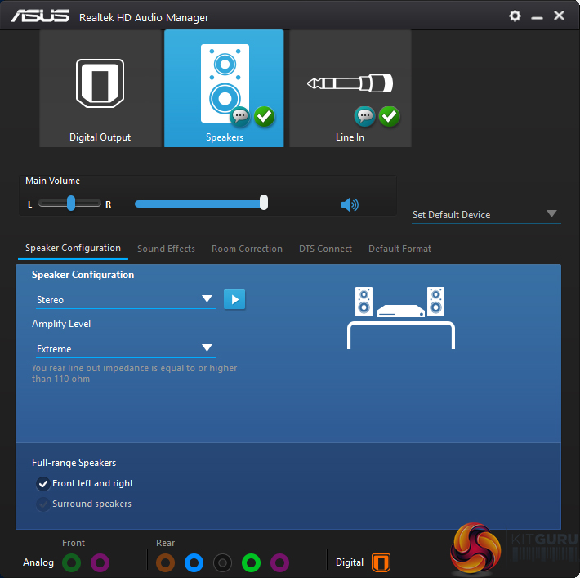Click the receiver in the stereo diagram
Image resolution: width=580 pixels, height=578 pixels.
[x=400, y=311]
